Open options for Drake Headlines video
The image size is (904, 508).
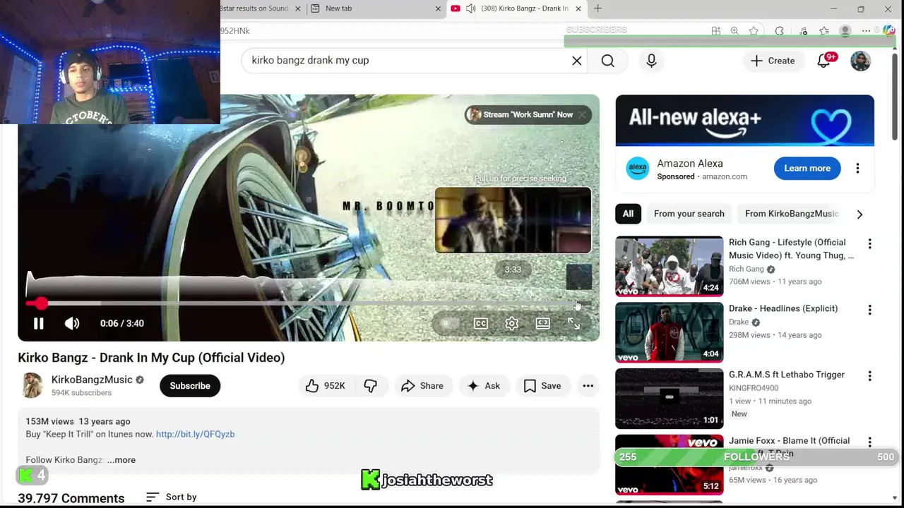[x=869, y=310]
